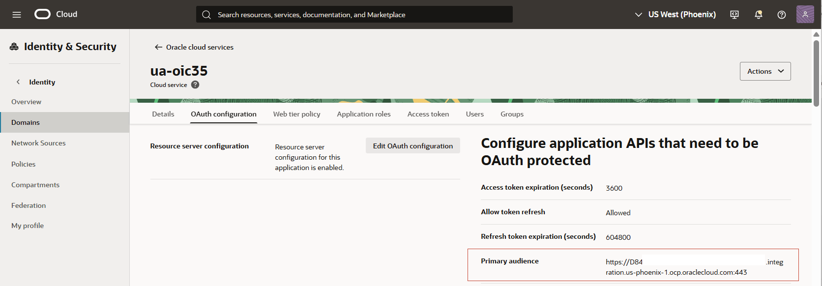The height and width of the screenshot is (286, 822).
Task: Click the scrollbar up arrow
Action: tap(817, 34)
